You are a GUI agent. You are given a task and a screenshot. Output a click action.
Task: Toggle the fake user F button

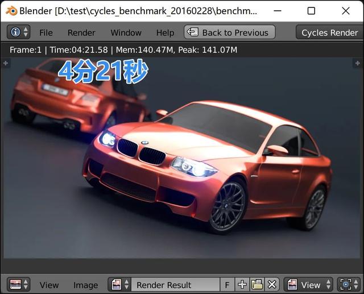[227, 284]
